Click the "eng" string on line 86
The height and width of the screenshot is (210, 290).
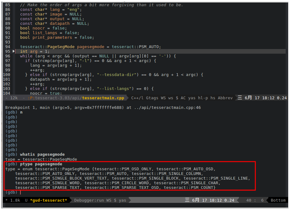(x=73, y=9)
